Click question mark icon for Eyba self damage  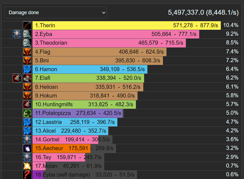[27, 175]
